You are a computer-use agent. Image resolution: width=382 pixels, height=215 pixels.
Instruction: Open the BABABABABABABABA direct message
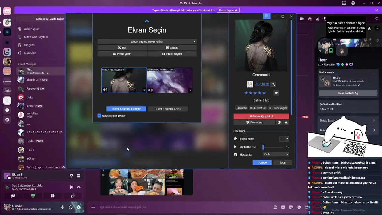(x=40, y=132)
